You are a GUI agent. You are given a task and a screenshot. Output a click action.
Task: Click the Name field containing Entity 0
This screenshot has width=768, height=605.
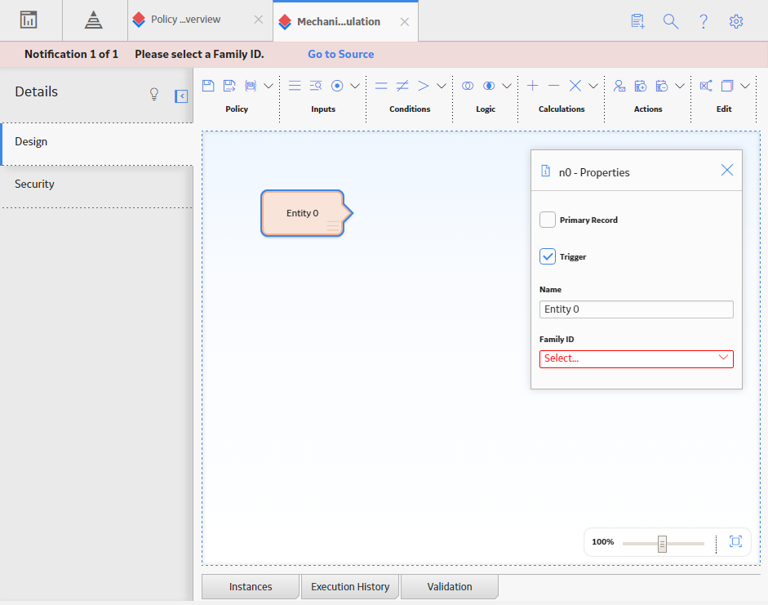(637, 309)
